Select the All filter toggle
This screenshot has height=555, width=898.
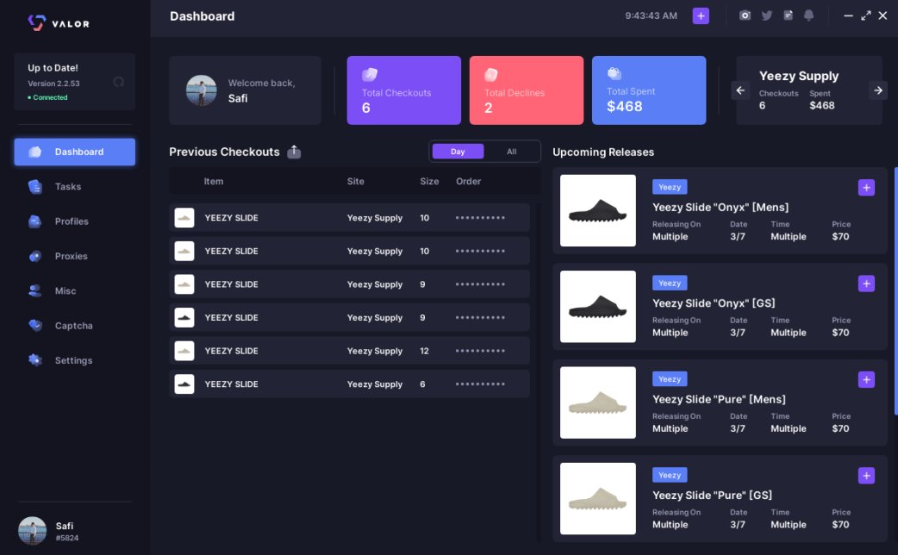(511, 151)
